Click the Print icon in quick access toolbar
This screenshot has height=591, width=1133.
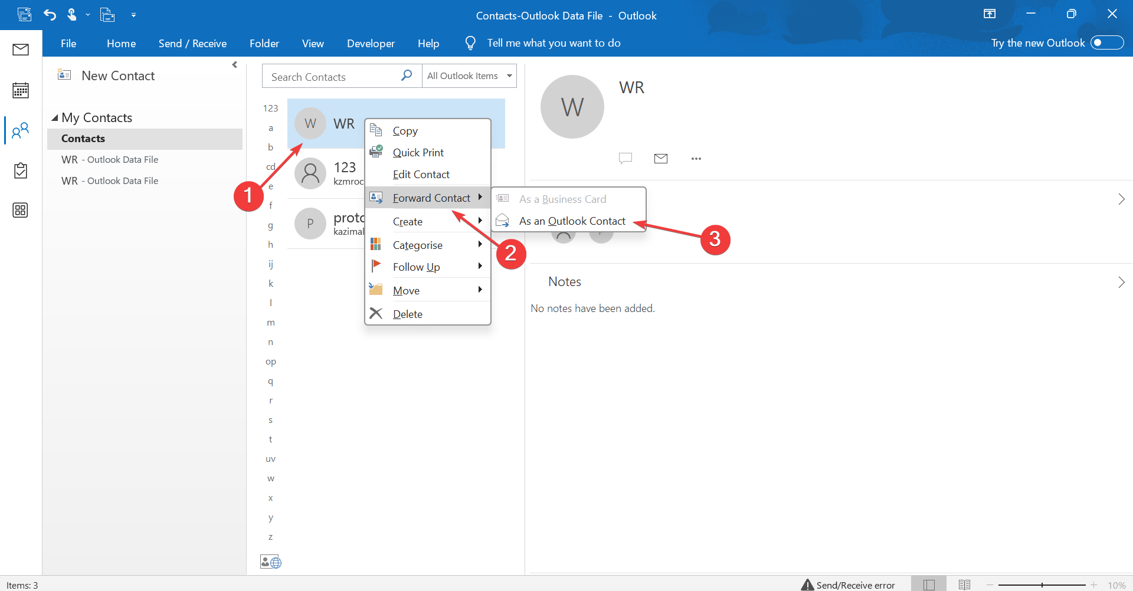pos(107,15)
